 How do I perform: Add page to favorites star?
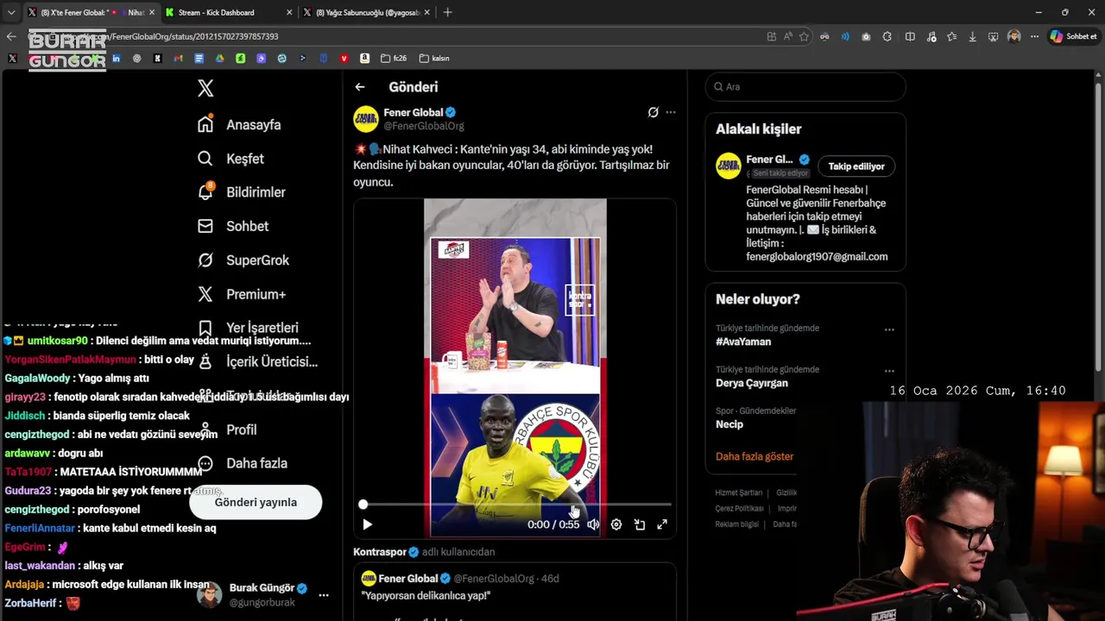pyautogui.click(x=804, y=36)
